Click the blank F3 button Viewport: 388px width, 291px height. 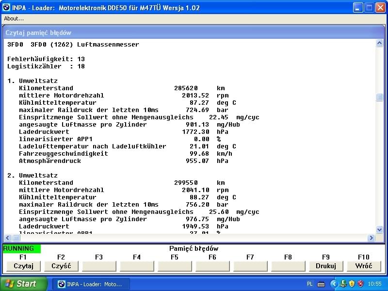coord(99,266)
